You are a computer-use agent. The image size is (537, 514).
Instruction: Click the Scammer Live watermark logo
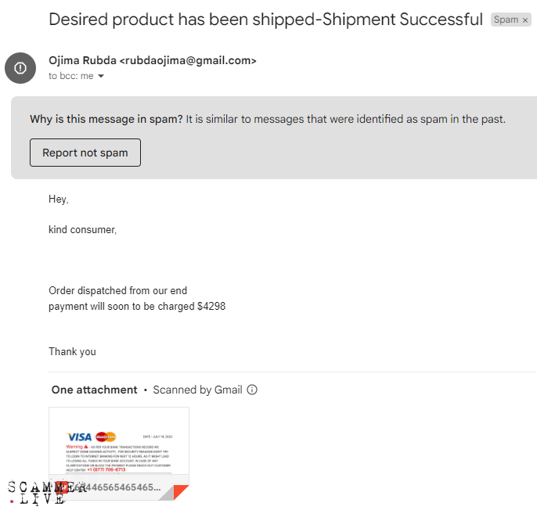[37, 492]
